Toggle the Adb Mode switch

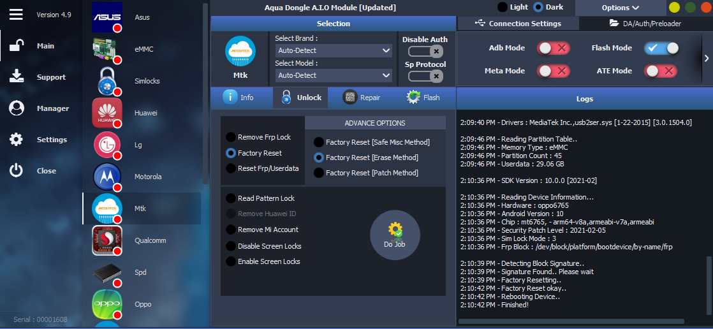[552, 48]
